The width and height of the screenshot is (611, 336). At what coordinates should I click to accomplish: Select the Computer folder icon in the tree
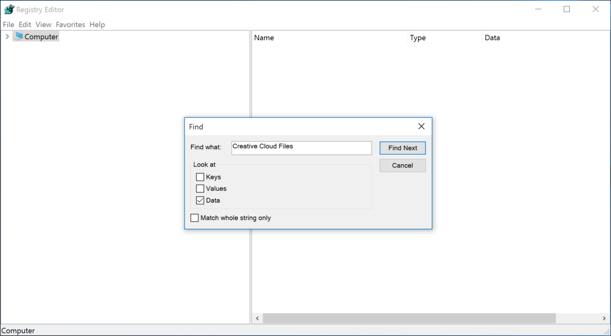[19, 36]
